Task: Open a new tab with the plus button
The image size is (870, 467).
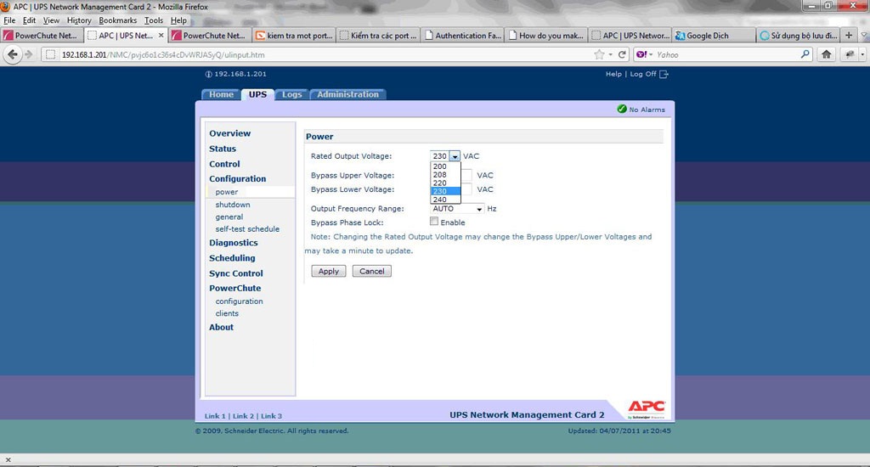Action: tap(849, 35)
